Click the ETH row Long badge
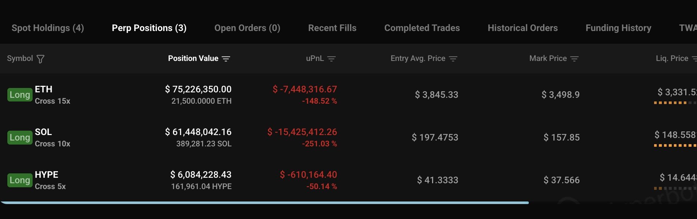The height and width of the screenshot is (219, 697). click(20, 95)
